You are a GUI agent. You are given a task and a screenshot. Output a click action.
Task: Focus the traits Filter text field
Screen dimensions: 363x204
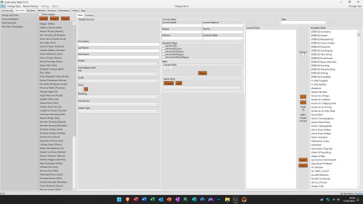tap(303, 23)
